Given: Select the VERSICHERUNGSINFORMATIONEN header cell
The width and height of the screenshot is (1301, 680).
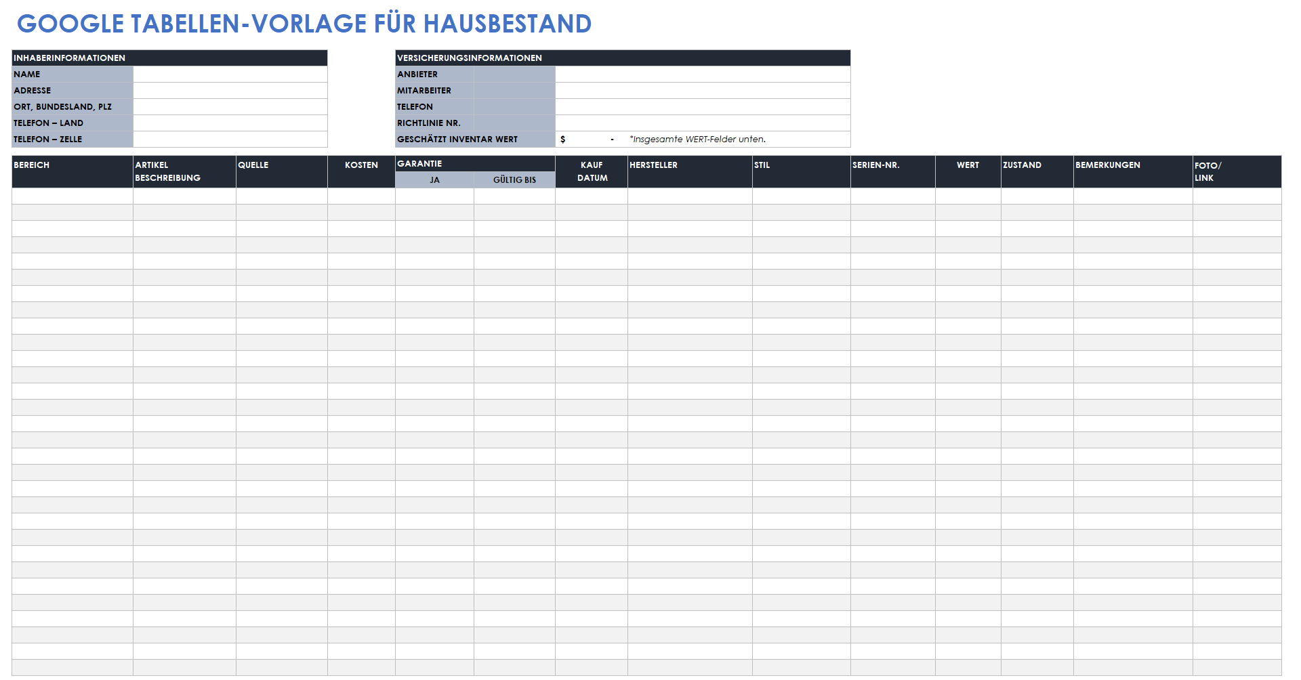Looking at the screenshot, I should point(623,58).
